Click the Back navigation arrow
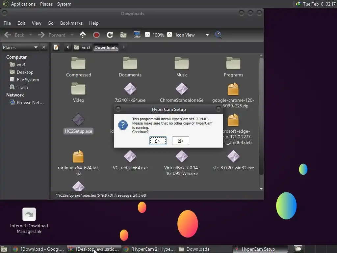The image size is (337, 253). pyautogui.click(x=8, y=35)
